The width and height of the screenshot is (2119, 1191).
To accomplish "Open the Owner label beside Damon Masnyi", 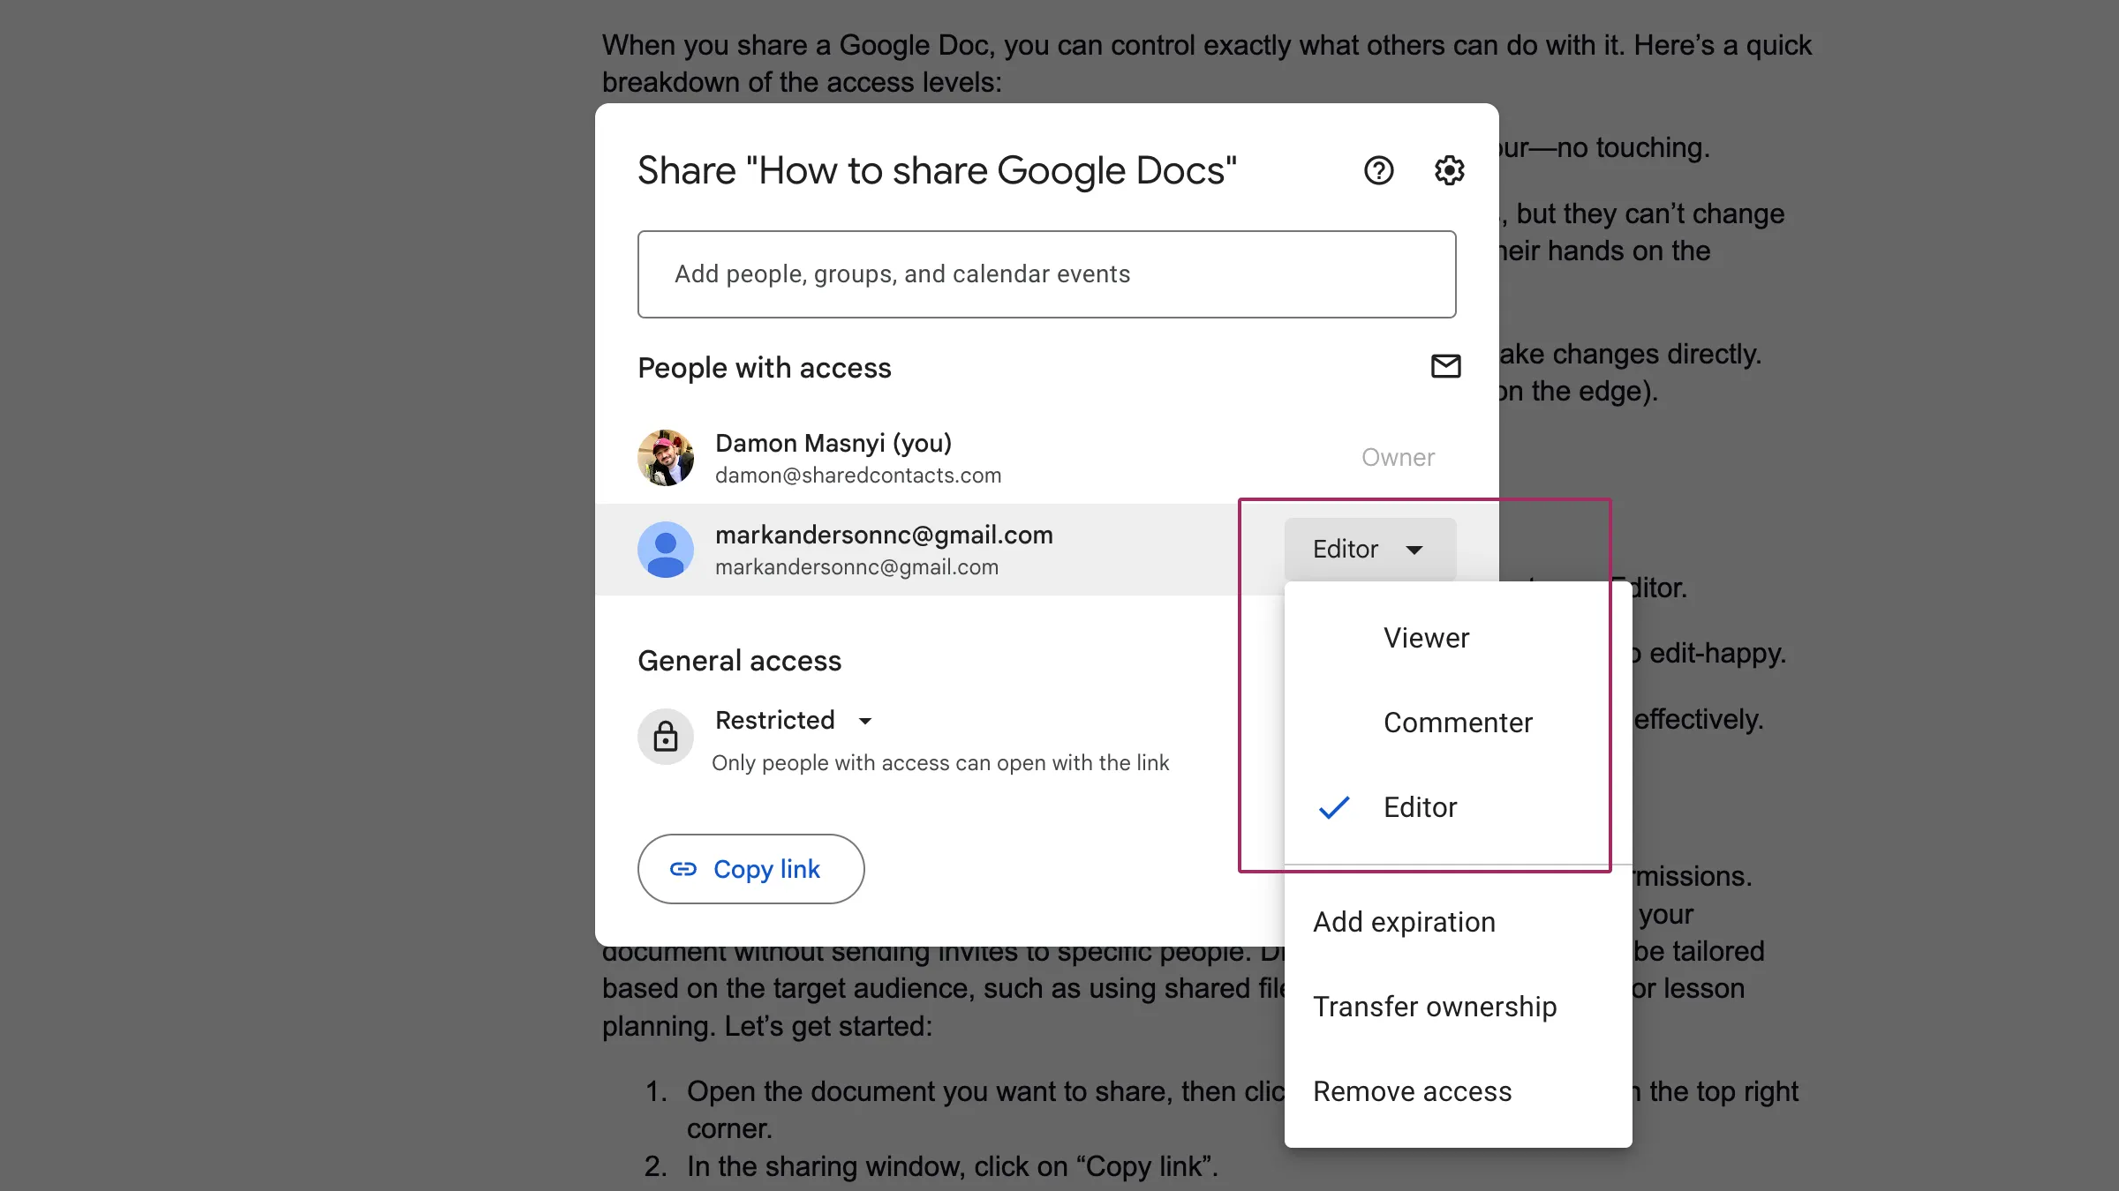I will point(1398,457).
